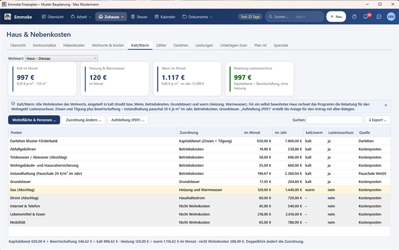
Task: Dismiss the Kalt/Warm info banner
Action: coord(386,105)
